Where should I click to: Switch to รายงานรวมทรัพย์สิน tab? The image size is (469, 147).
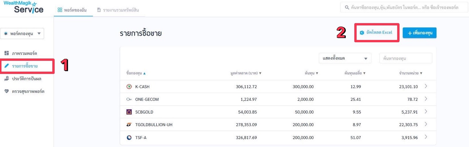(118, 10)
